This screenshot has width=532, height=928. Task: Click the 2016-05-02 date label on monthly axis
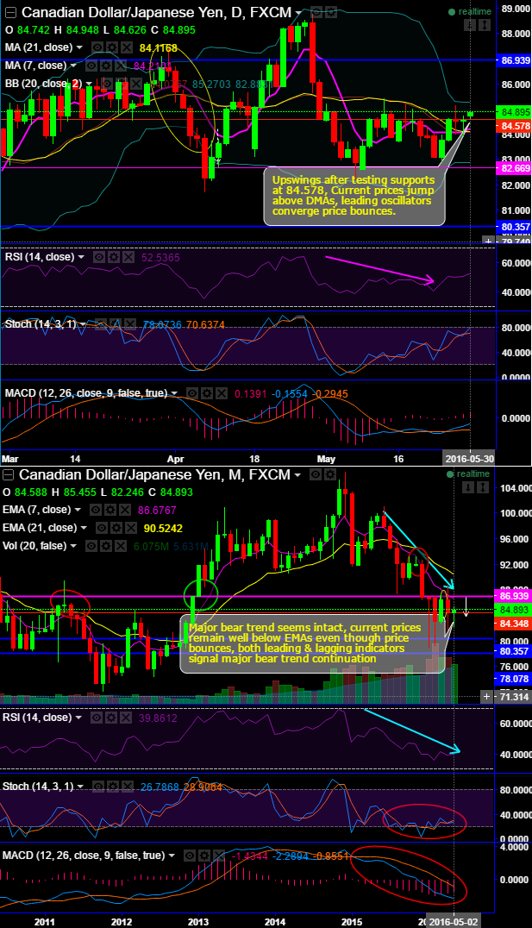(454, 923)
